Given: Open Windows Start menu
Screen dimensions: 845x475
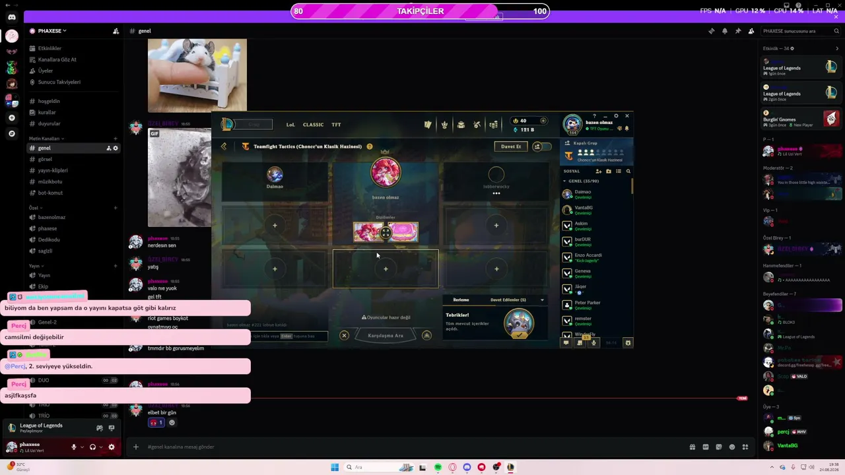Looking at the screenshot, I should [335, 467].
